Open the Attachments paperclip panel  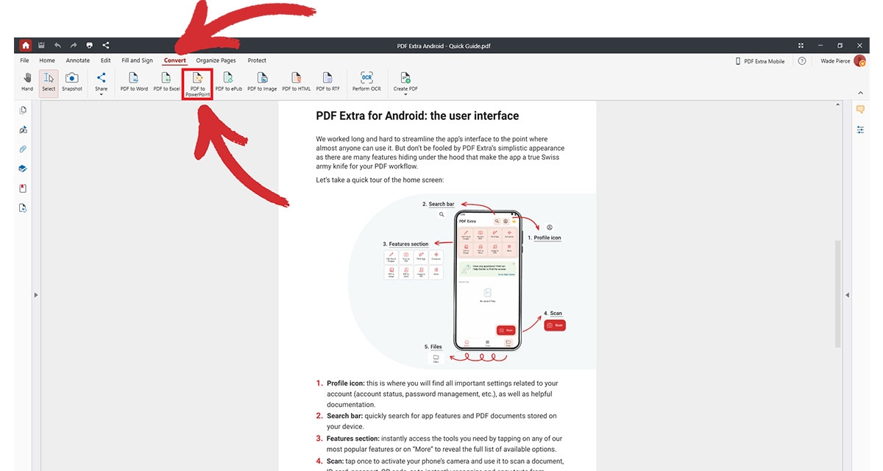coord(24,149)
